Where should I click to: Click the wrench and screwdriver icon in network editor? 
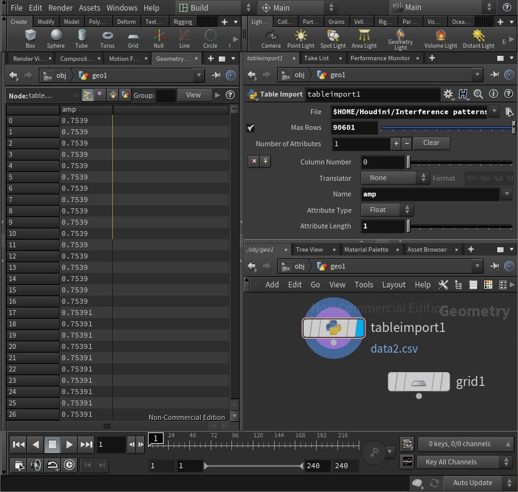443,285
